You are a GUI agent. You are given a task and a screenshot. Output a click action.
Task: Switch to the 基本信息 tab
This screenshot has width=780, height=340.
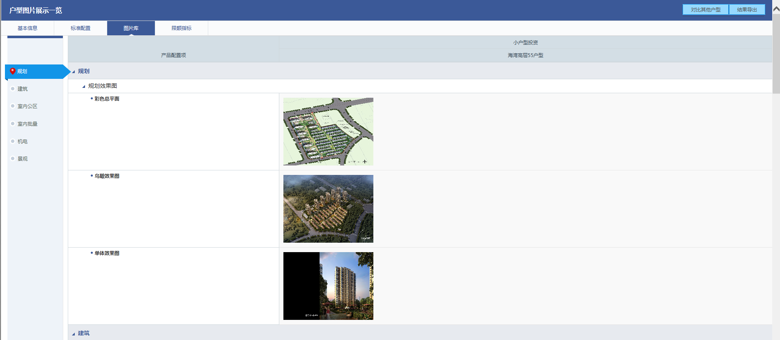28,28
